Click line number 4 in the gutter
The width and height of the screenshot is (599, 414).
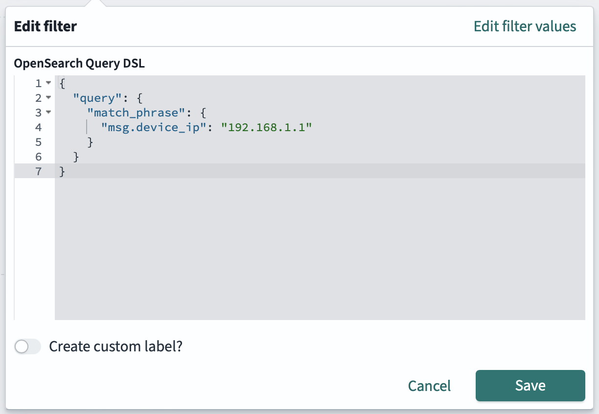pyautogui.click(x=38, y=127)
